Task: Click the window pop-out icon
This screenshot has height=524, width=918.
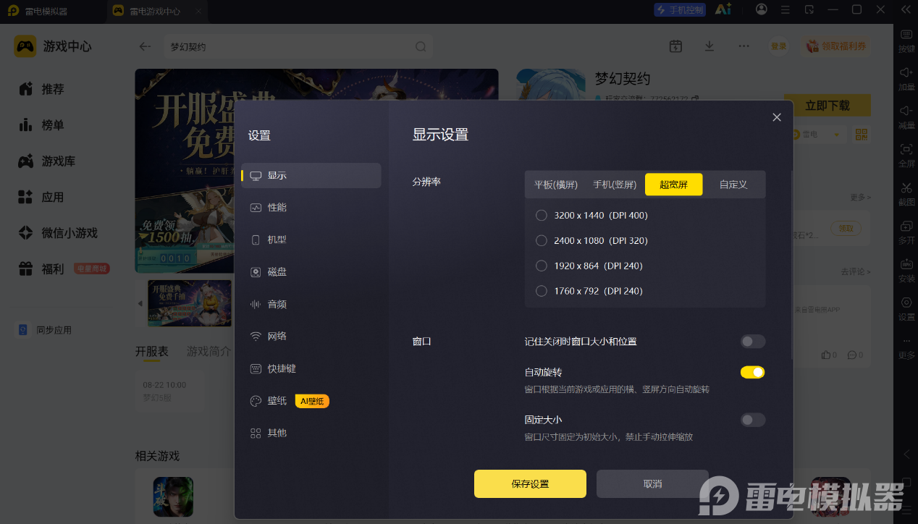Action: pyautogui.click(x=809, y=9)
